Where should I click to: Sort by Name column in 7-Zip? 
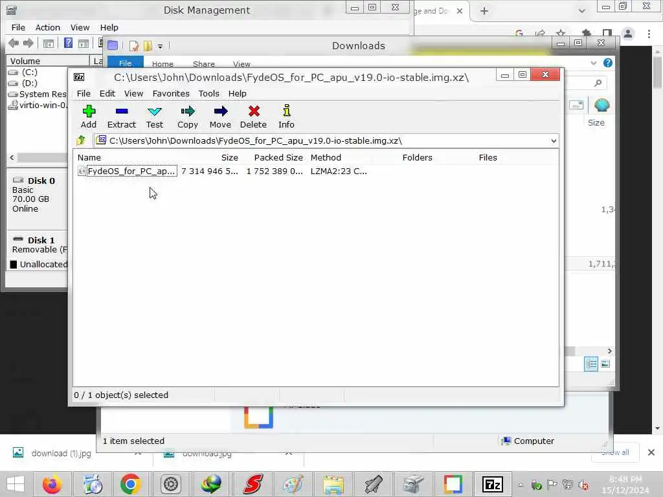pyautogui.click(x=89, y=158)
